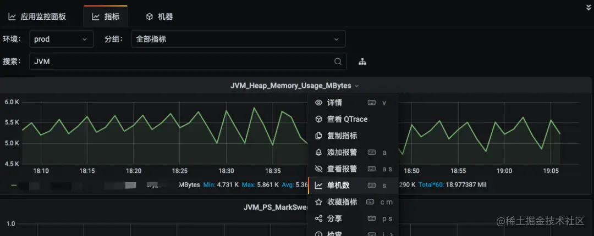Click the crossed-eye icon beside 查看报警
Screen dimensions: 594x236
point(318,169)
